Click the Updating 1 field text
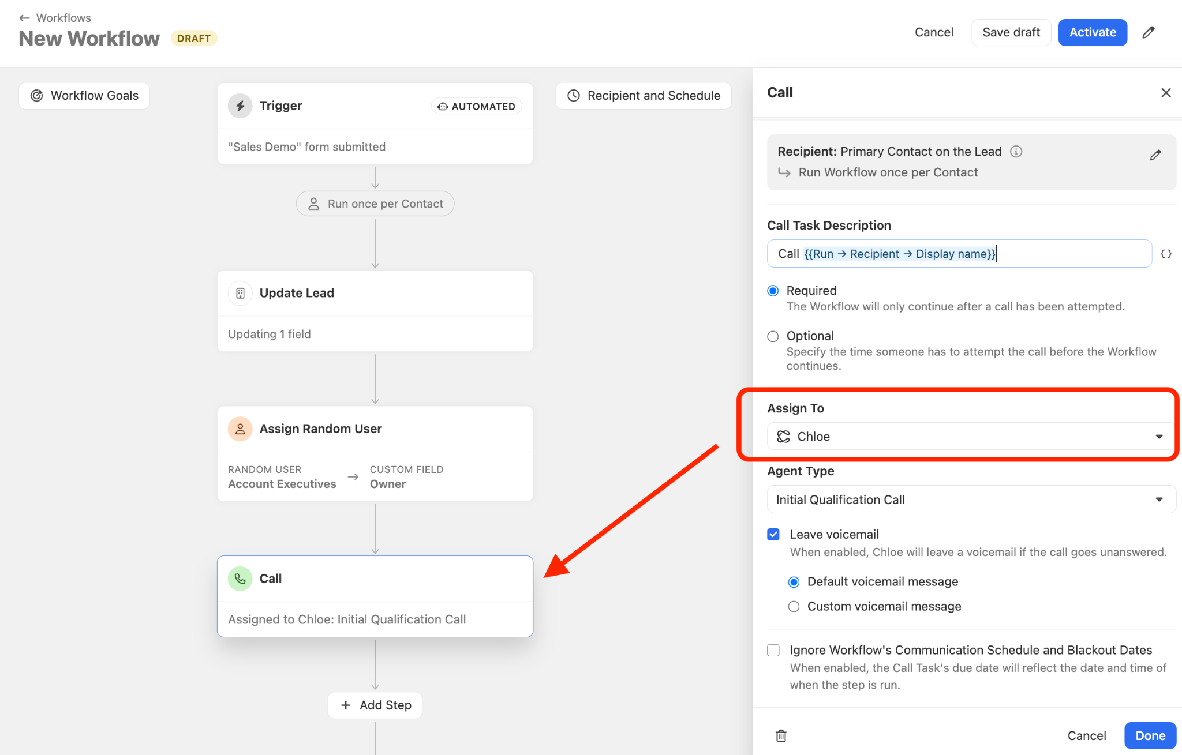The height and width of the screenshot is (755, 1182). 270,334
